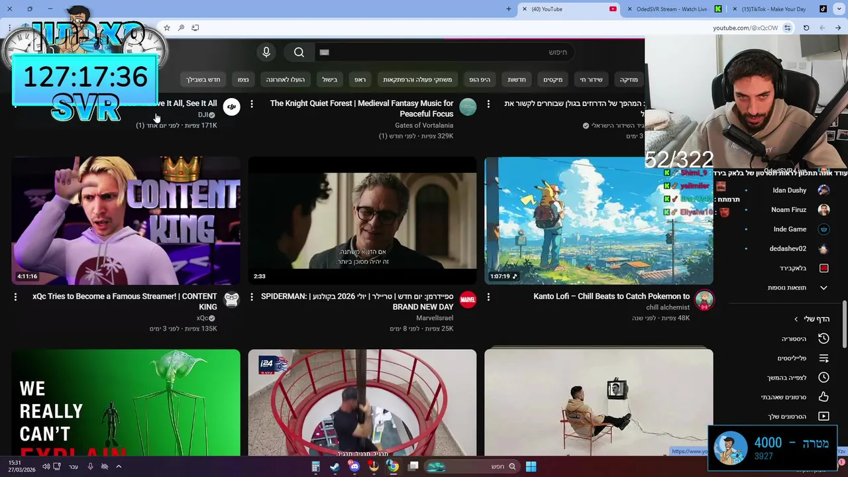This screenshot has width=848, height=477.
Task: Open the i24 red railing video thumbnail
Action: coord(362,403)
